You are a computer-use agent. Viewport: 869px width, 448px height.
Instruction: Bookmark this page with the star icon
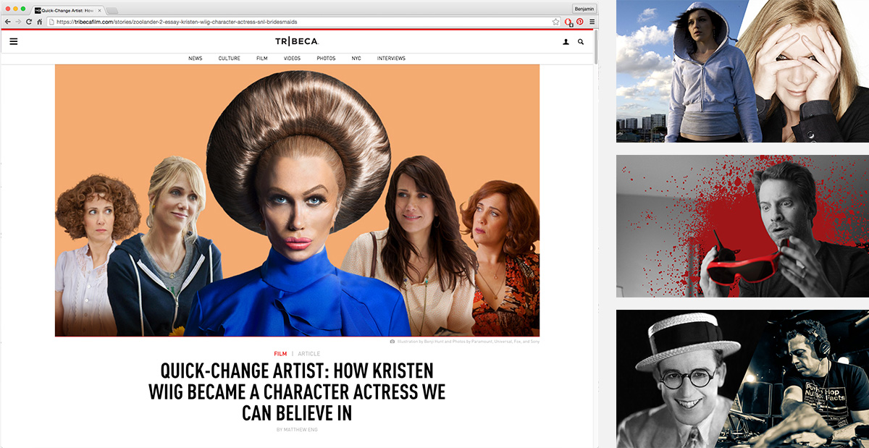pos(556,22)
